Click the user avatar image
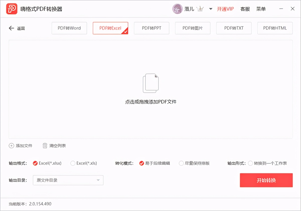Screen dimensions: 301x211 click(178, 9)
